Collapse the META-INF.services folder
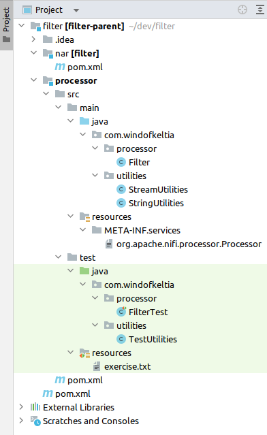 pos(82,229)
